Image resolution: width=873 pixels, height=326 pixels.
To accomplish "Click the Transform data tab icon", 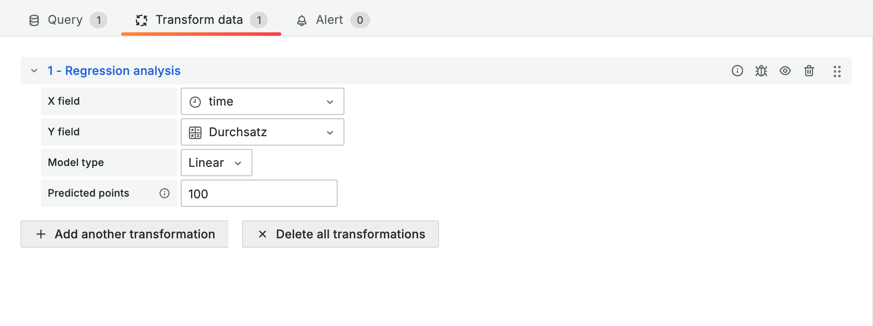I will coord(141,20).
